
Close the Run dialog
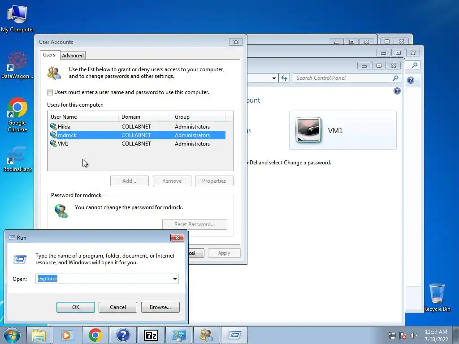(177, 237)
